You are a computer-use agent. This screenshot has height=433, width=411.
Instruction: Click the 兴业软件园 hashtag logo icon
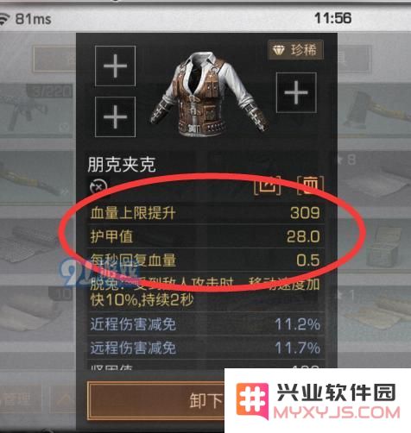click(x=252, y=400)
